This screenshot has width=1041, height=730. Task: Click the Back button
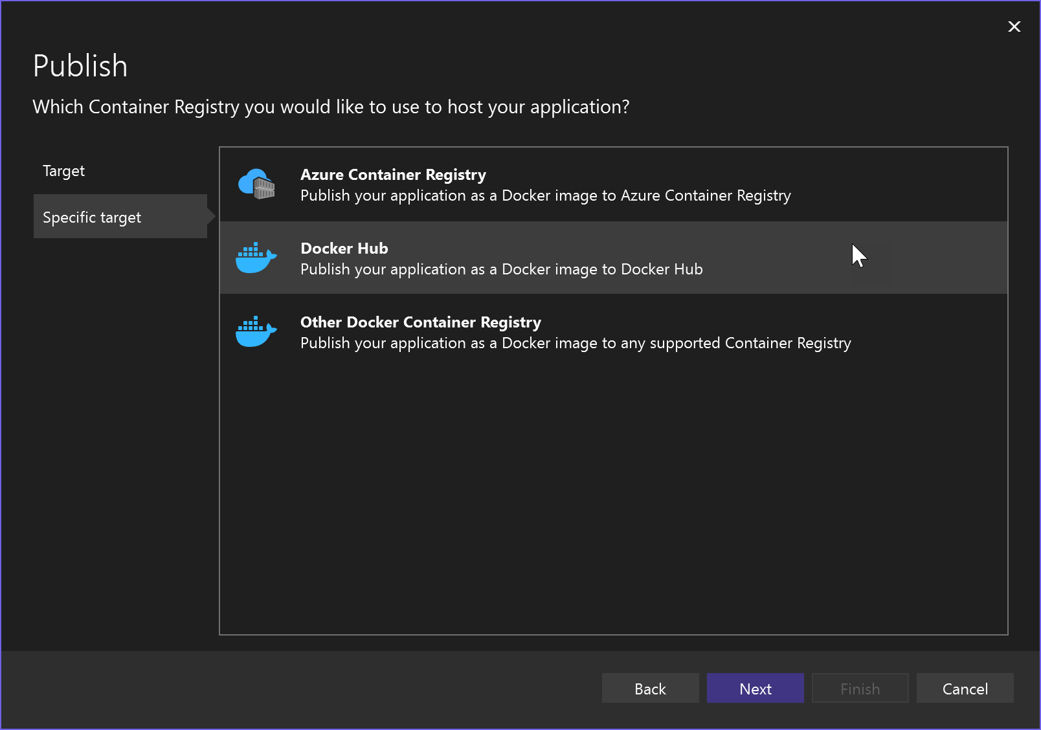coord(650,688)
